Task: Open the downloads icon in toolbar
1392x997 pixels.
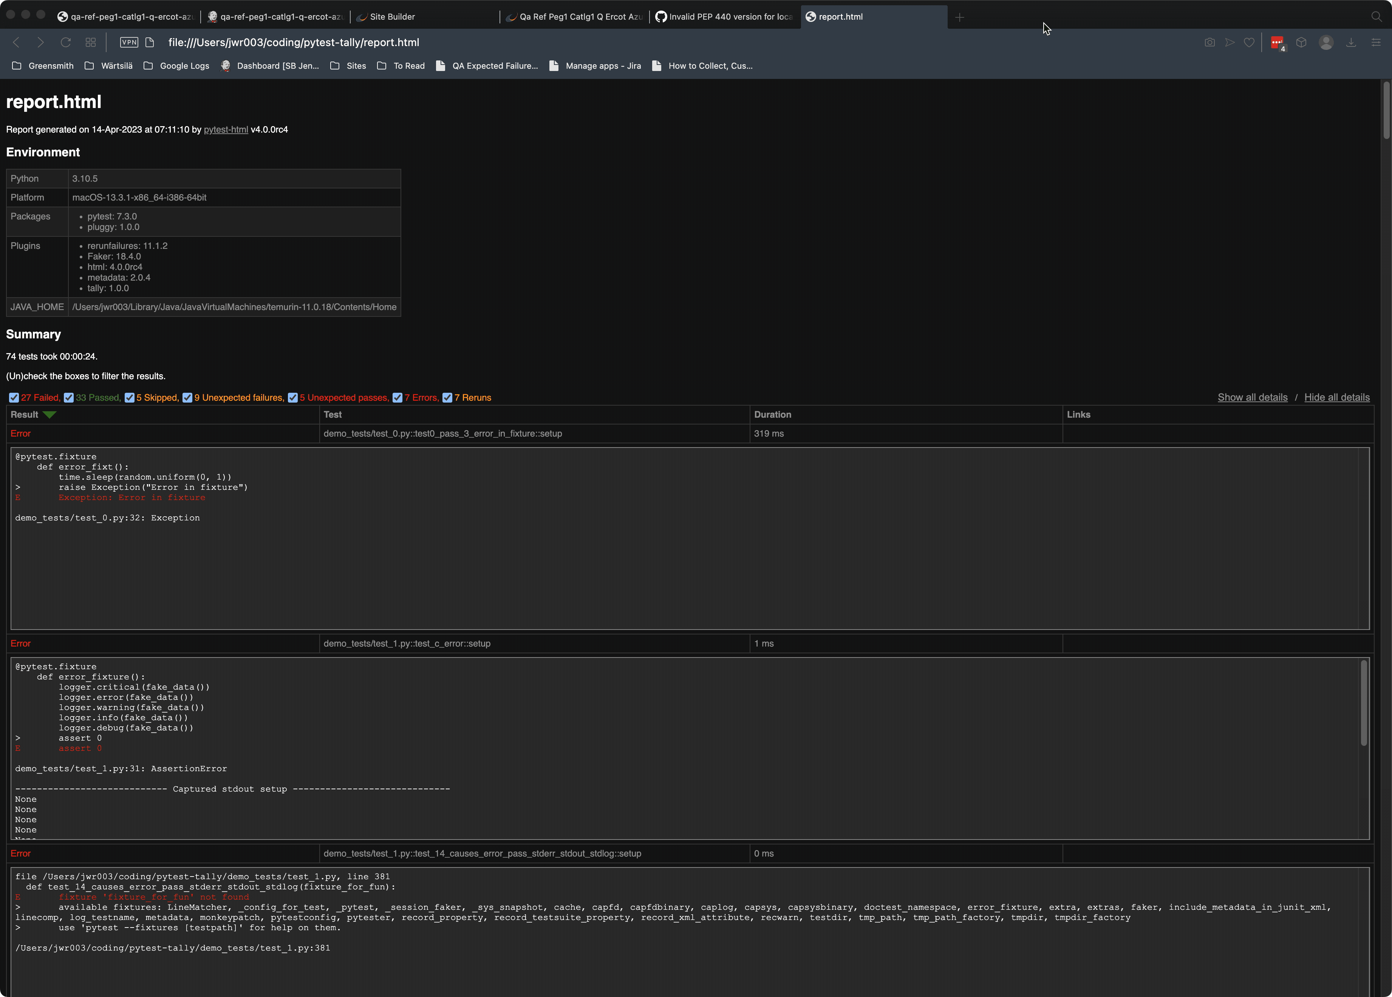Action: tap(1351, 42)
